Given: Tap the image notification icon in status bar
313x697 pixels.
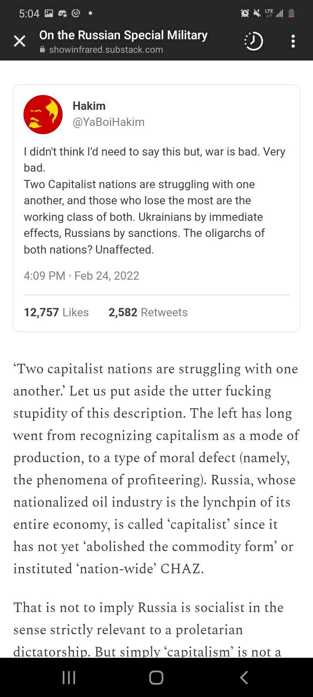Looking at the screenshot, I should (x=49, y=14).
